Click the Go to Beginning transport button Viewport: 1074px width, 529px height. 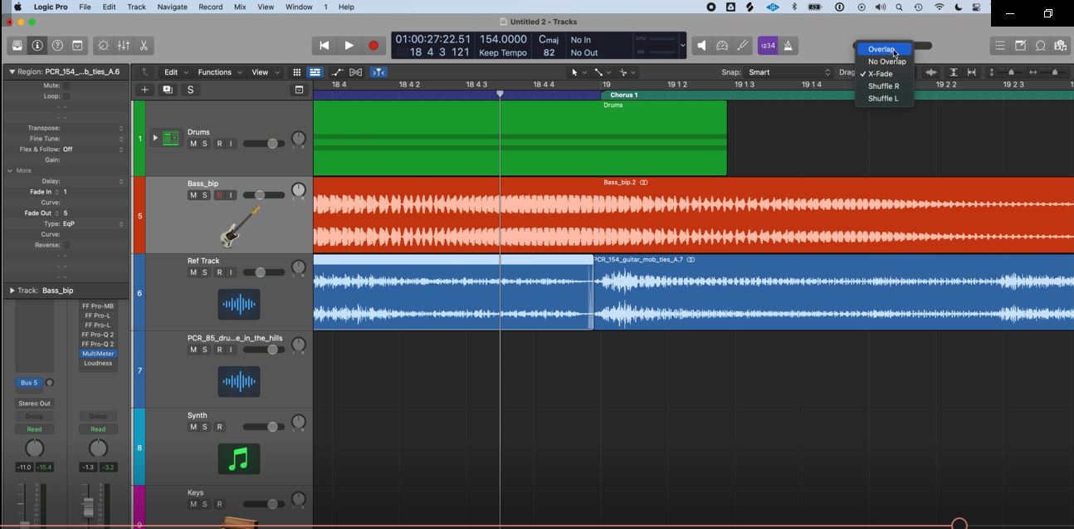coord(325,46)
